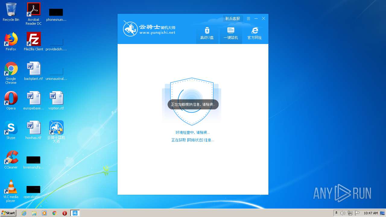Open the Opera desktop shortcut
The height and width of the screenshot is (217, 386).
[x=11, y=101]
